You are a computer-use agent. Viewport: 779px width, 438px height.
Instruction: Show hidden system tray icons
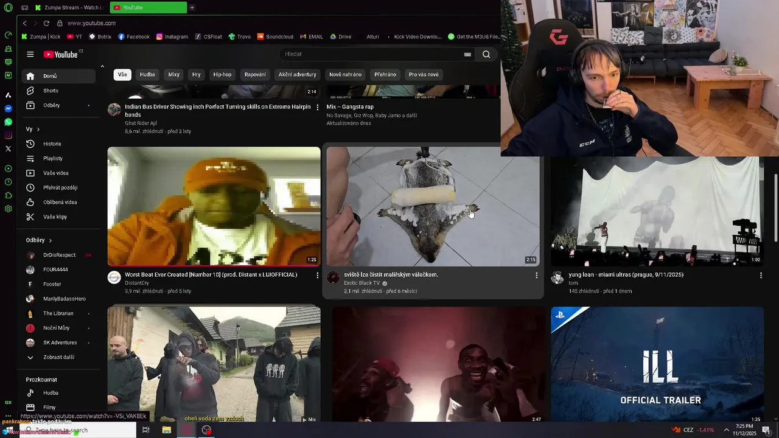(726, 430)
